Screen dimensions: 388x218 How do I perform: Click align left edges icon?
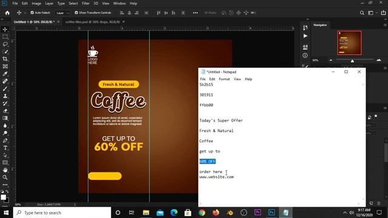122,13
